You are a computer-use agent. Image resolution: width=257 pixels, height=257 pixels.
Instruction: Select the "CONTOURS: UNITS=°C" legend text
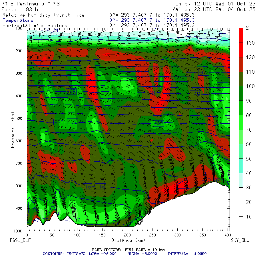(64, 254)
